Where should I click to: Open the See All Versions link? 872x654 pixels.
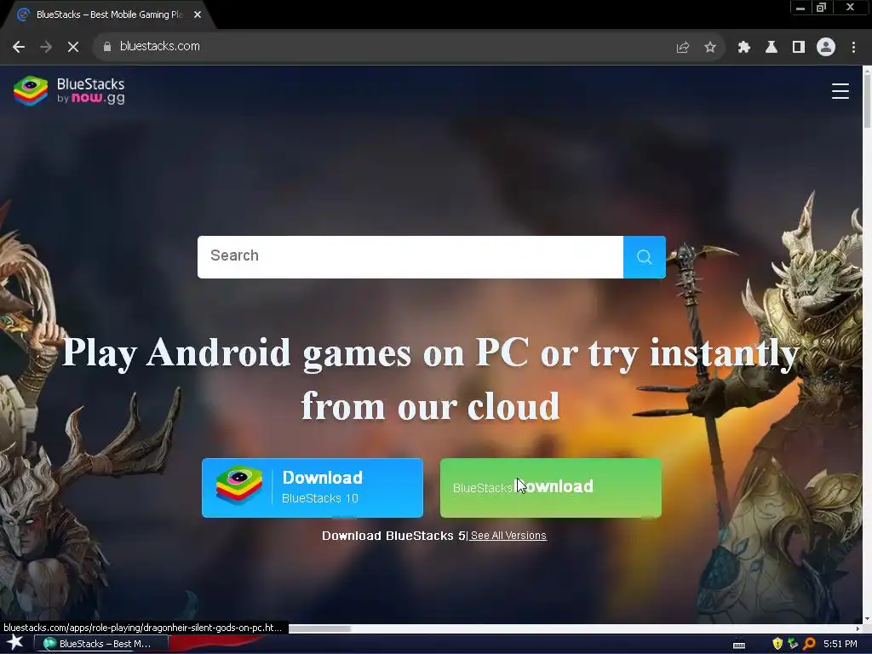pos(508,536)
